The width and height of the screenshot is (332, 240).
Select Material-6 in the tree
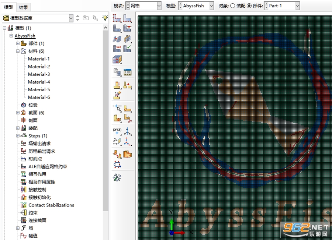[39, 97]
